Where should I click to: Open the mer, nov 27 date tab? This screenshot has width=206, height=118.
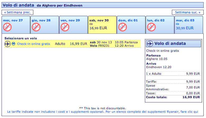(16, 25)
